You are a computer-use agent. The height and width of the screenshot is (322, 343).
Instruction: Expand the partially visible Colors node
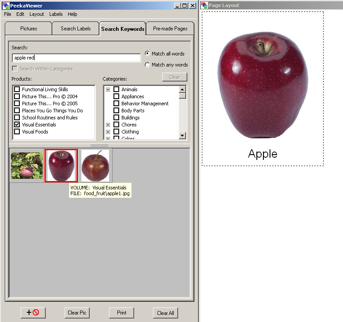[108, 138]
